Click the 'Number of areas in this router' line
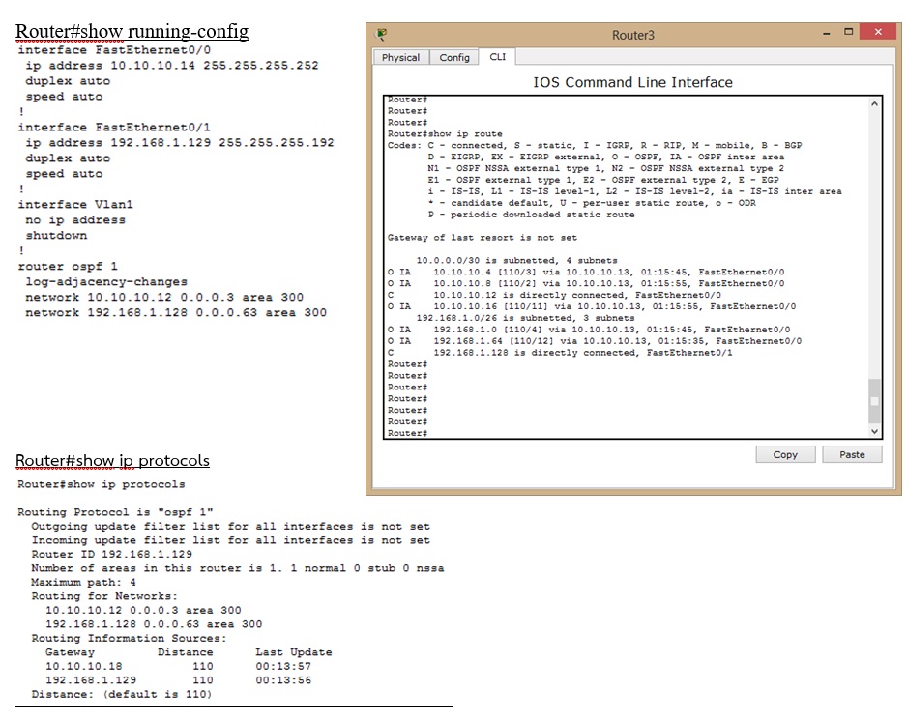The height and width of the screenshot is (720, 907). pyautogui.click(x=238, y=568)
